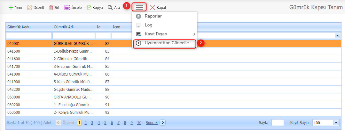Sort by Gümrük Adı column header
This screenshot has height=131, width=345.
pos(73,27)
